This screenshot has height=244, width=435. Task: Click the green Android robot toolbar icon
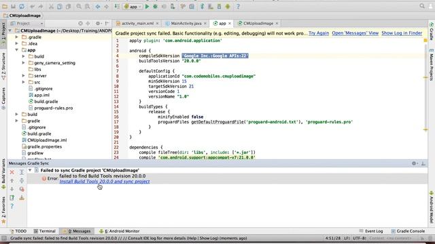point(228,6)
